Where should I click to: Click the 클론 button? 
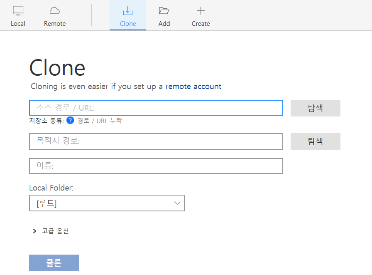coord(54,263)
